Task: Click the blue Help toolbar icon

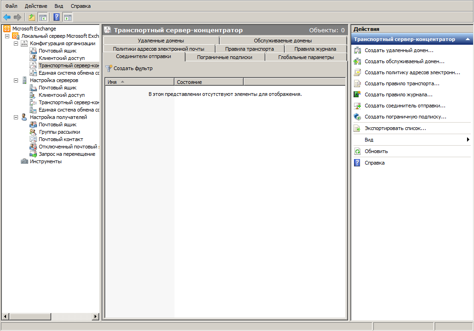Action: (56, 18)
